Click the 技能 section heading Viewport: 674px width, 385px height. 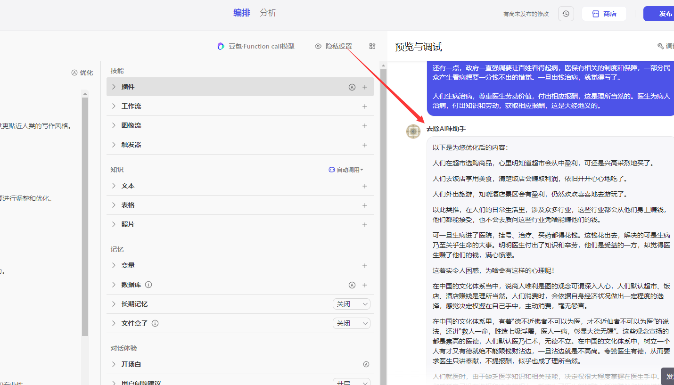(117, 71)
